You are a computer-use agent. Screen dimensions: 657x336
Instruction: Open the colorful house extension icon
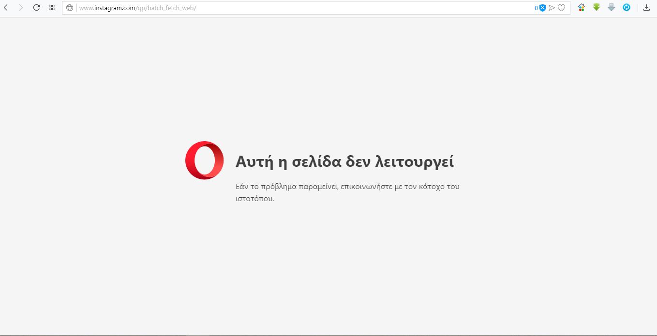point(582,7)
